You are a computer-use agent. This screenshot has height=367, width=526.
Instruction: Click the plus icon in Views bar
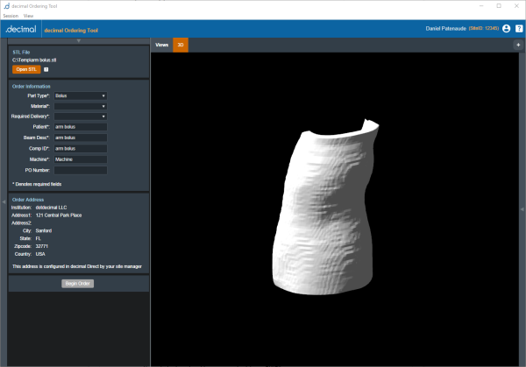[518, 45]
